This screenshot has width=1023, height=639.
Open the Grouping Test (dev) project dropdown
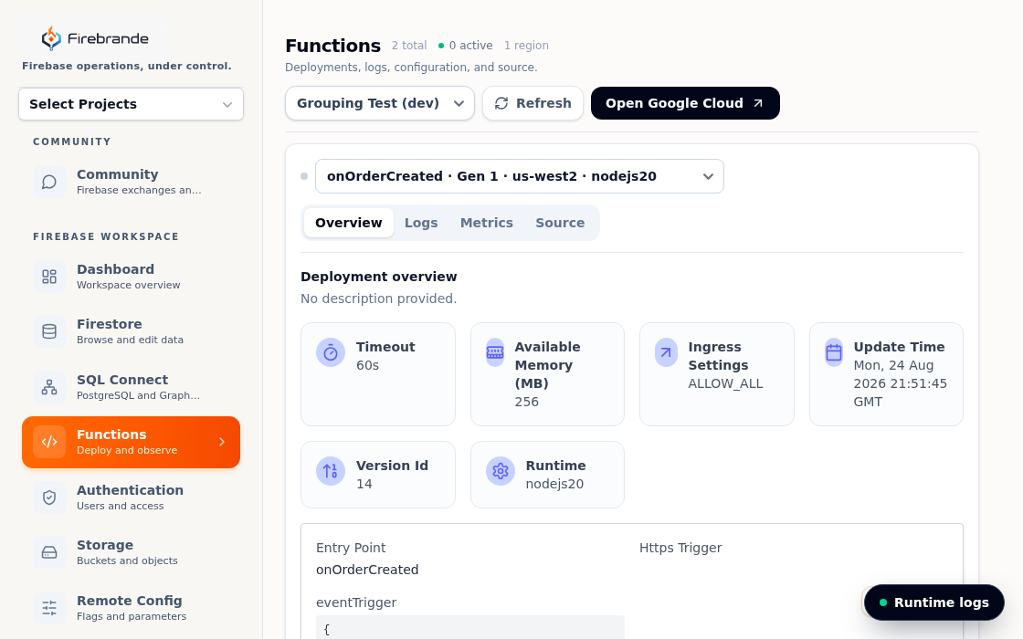(380, 103)
